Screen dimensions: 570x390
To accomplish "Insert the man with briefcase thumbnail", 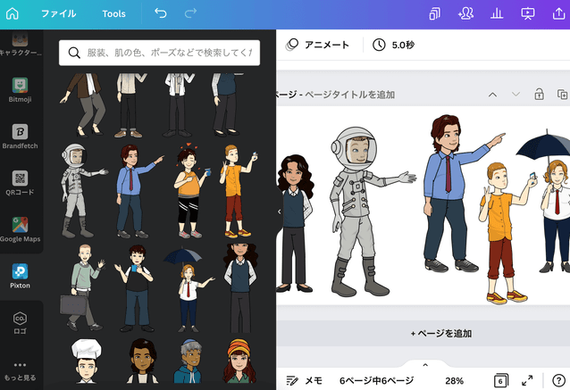I will [83, 287].
